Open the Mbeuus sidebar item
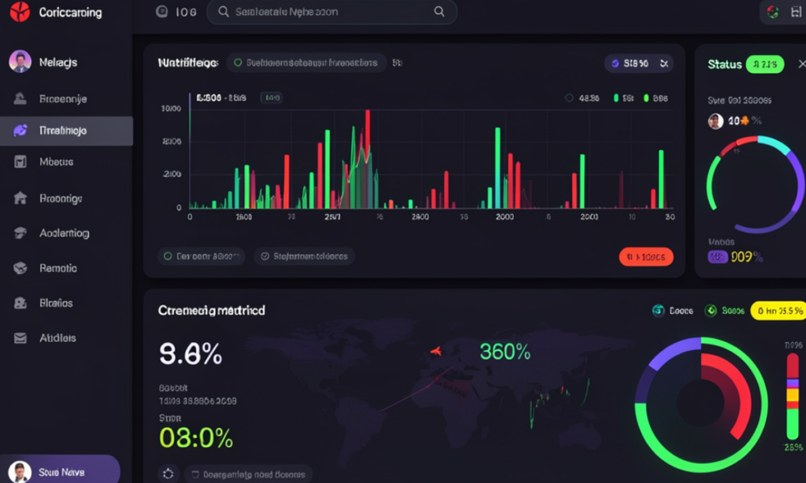This screenshot has height=483, width=806. coord(66,162)
